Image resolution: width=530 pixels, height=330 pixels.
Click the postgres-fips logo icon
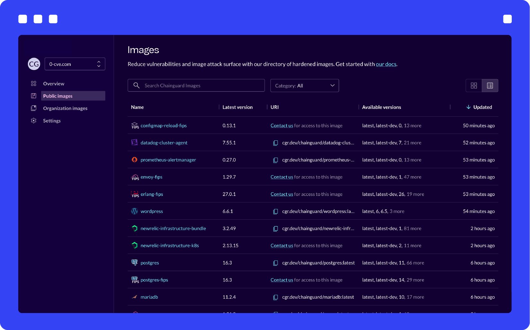click(135, 280)
